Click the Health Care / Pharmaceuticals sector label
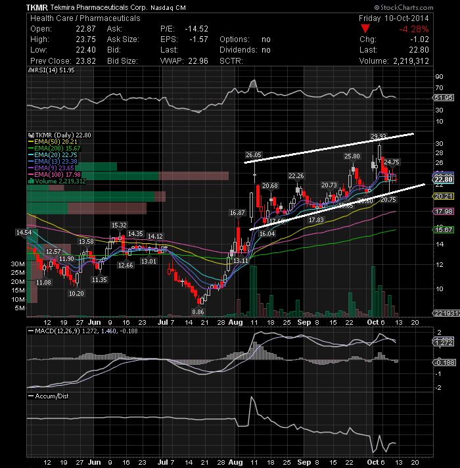The width and height of the screenshot is (460, 468). coord(85,18)
